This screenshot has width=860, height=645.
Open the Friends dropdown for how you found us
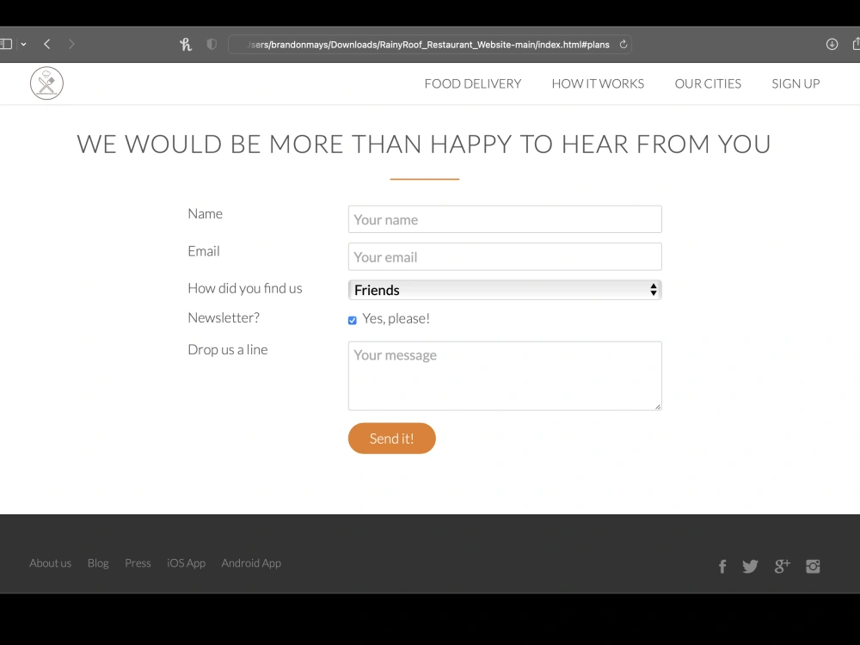(505, 290)
